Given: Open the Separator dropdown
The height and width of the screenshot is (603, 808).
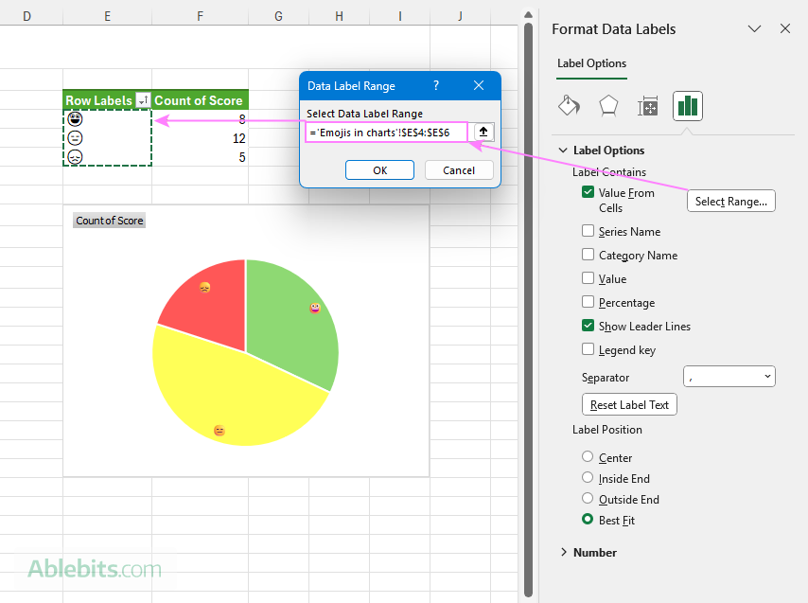Looking at the screenshot, I should pos(729,376).
